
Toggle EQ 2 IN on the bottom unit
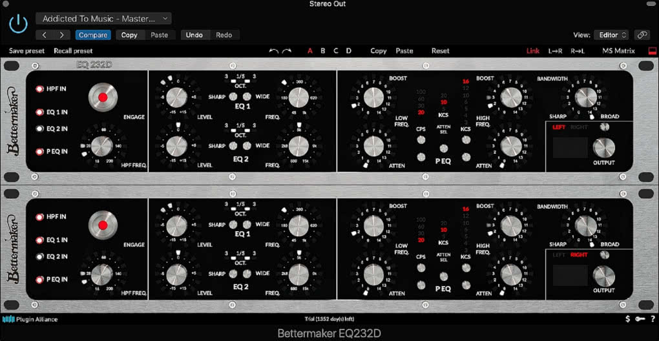coord(40,256)
